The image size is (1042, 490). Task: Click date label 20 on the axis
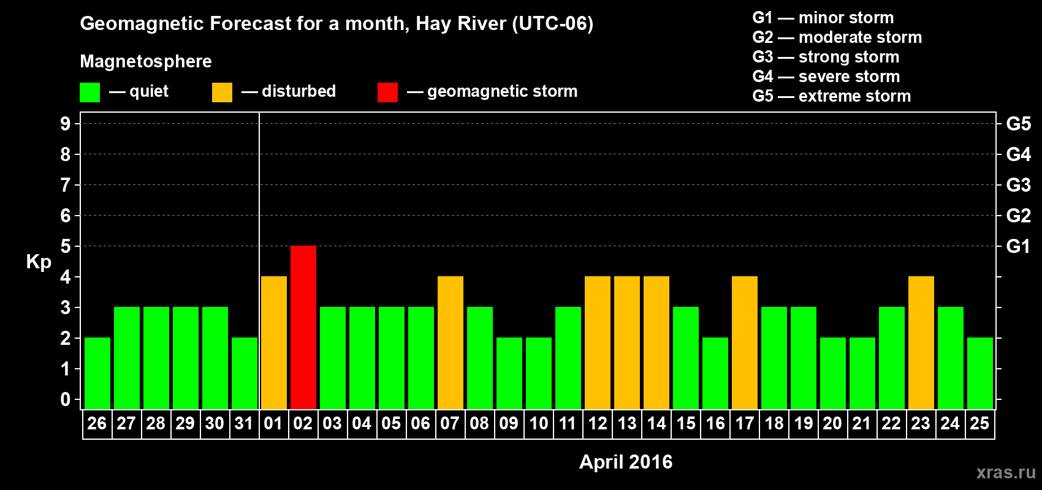[x=832, y=424]
